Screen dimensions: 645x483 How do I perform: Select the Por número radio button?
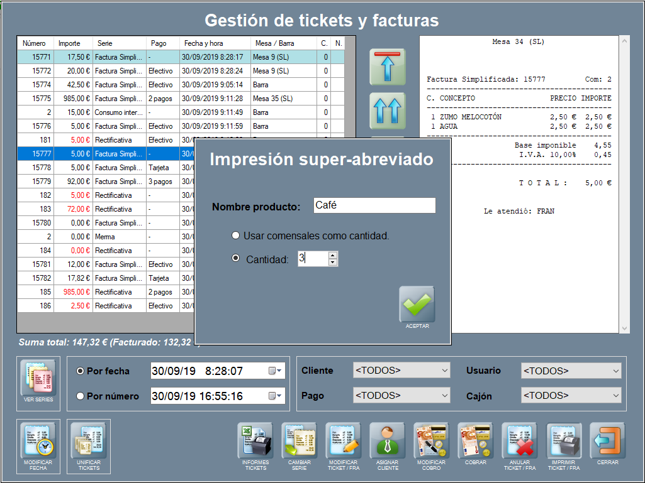tap(80, 396)
